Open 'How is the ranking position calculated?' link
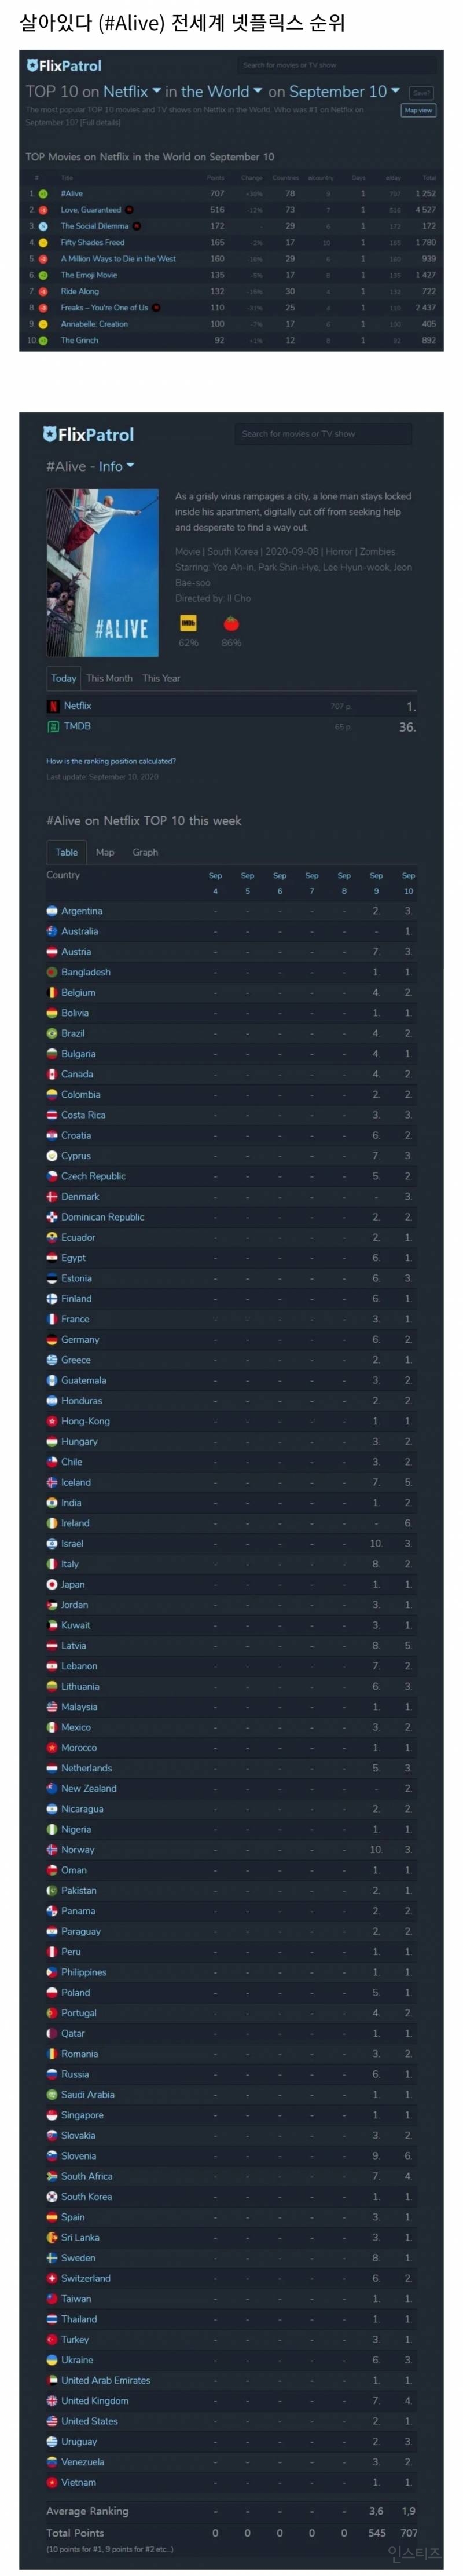This screenshot has width=463, height=2576. coord(111,761)
